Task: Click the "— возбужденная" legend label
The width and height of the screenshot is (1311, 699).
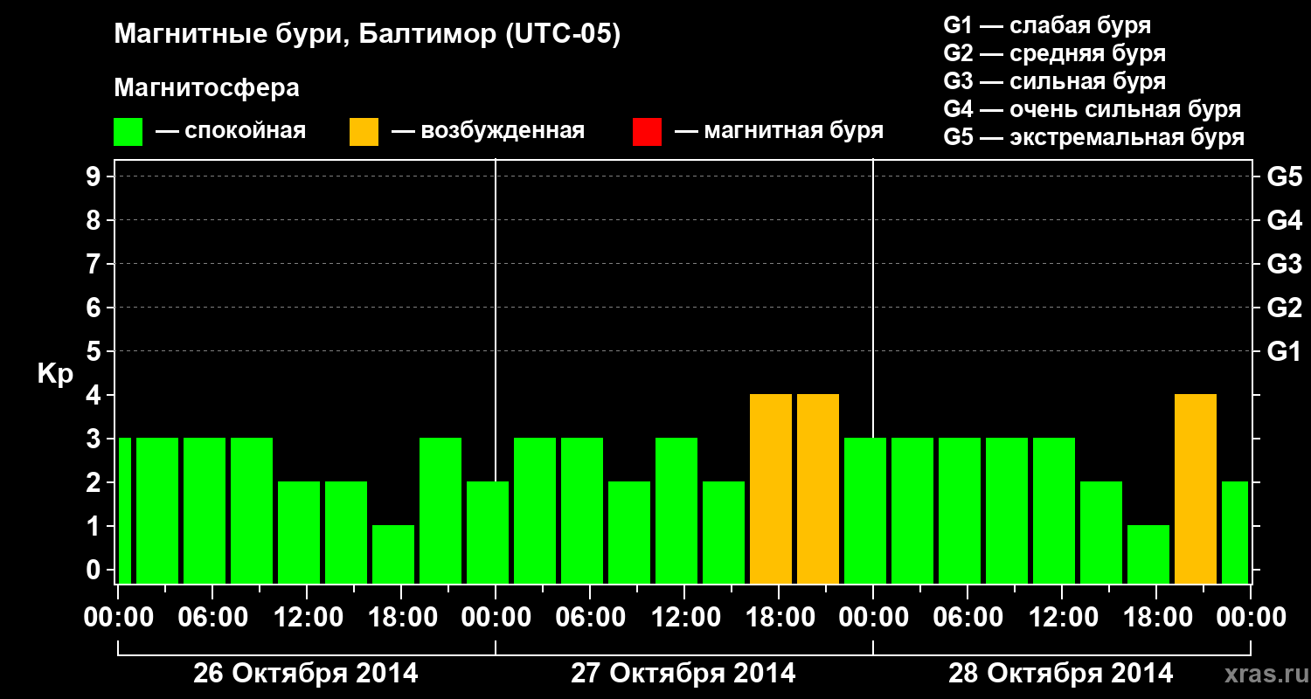Action: click(x=488, y=131)
